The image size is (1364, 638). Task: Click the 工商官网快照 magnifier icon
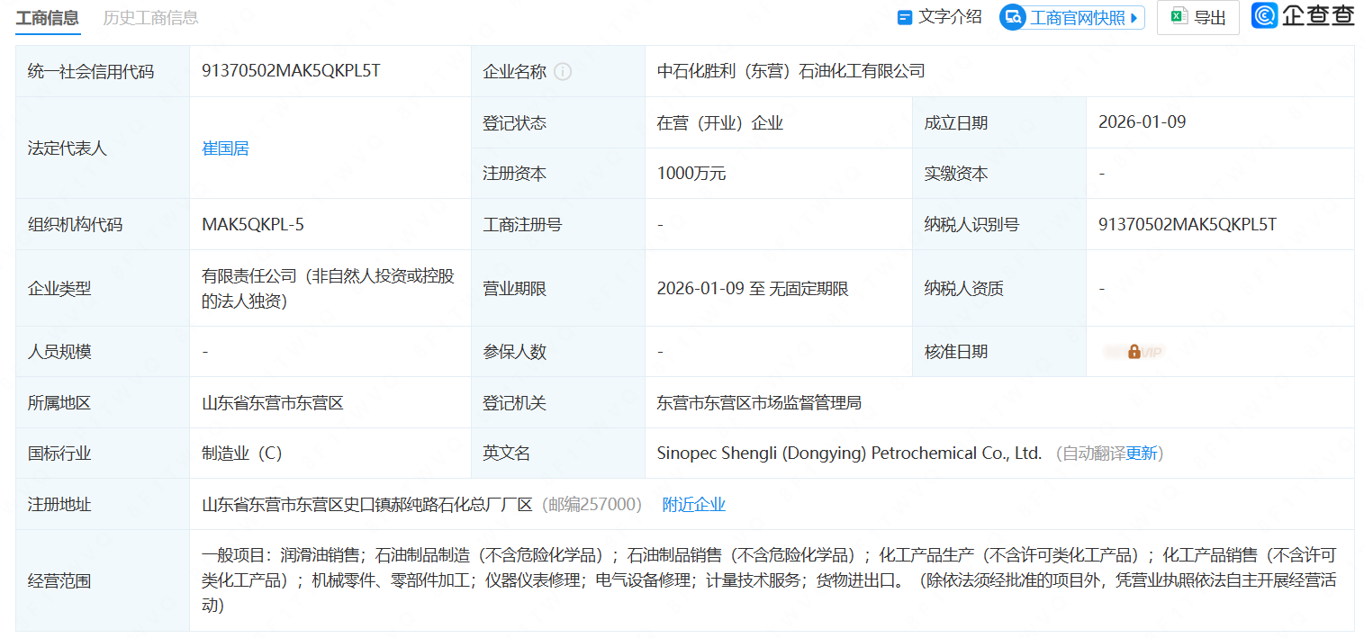click(1014, 17)
